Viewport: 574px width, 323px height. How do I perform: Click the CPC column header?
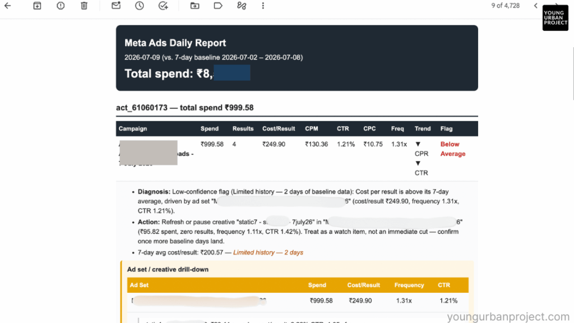point(369,129)
